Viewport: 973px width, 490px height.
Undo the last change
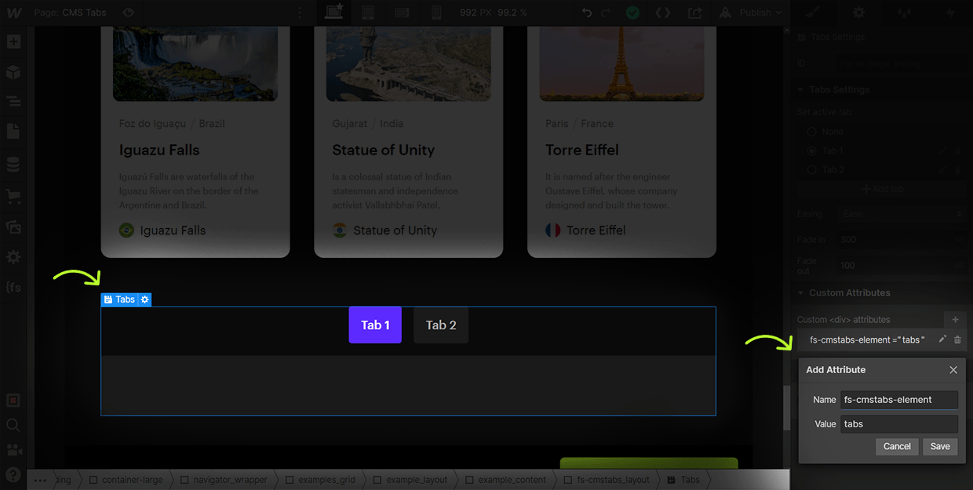pos(587,13)
